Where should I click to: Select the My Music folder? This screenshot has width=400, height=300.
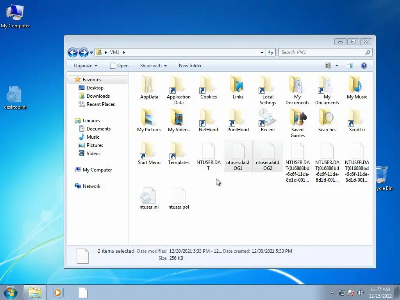[x=357, y=87]
